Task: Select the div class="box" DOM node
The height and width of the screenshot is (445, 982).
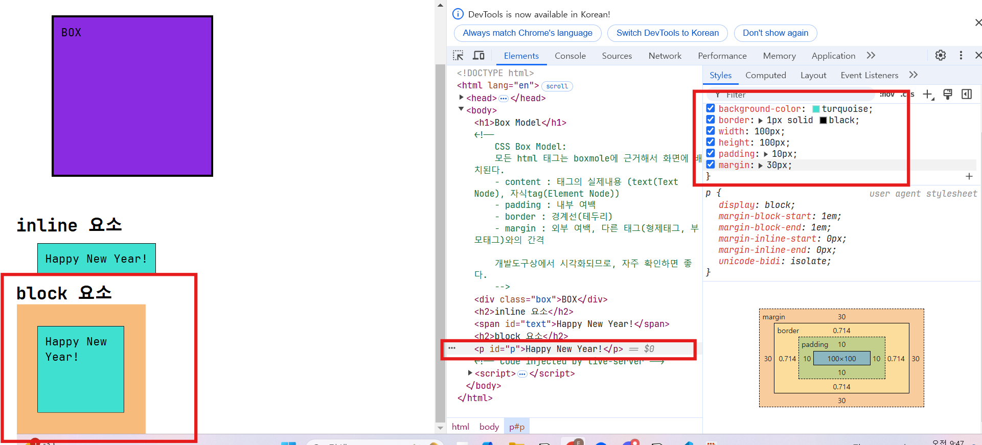Action: pyautogui.click(x=541, y=299)
